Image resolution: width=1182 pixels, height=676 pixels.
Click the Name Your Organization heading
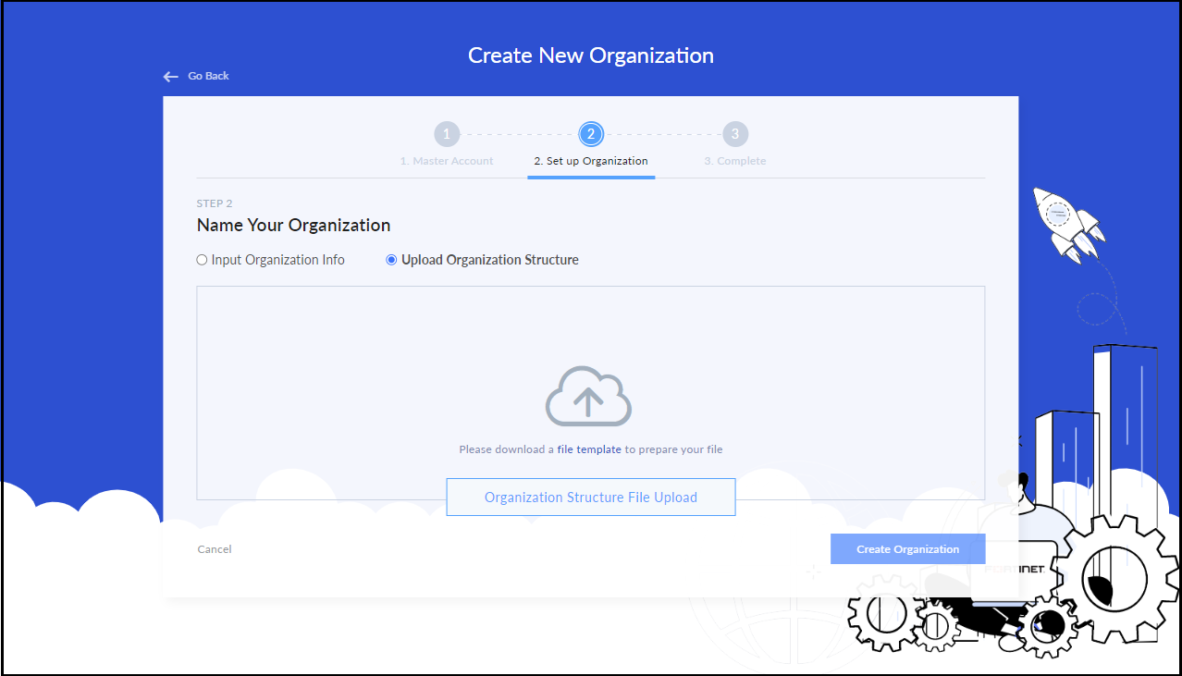[293, 225]
